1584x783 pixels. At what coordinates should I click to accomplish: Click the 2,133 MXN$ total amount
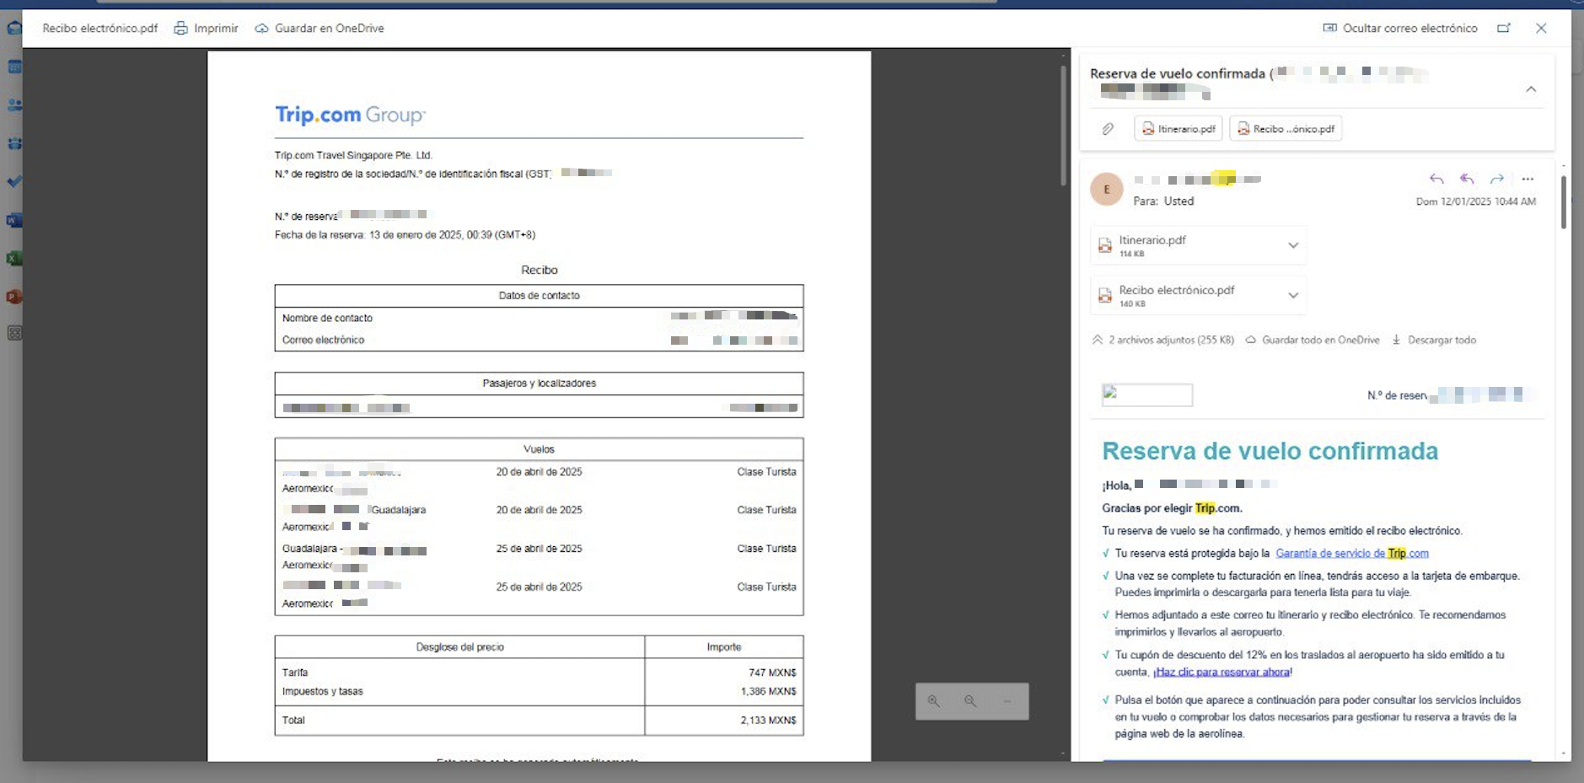click(x=768, y=721)
